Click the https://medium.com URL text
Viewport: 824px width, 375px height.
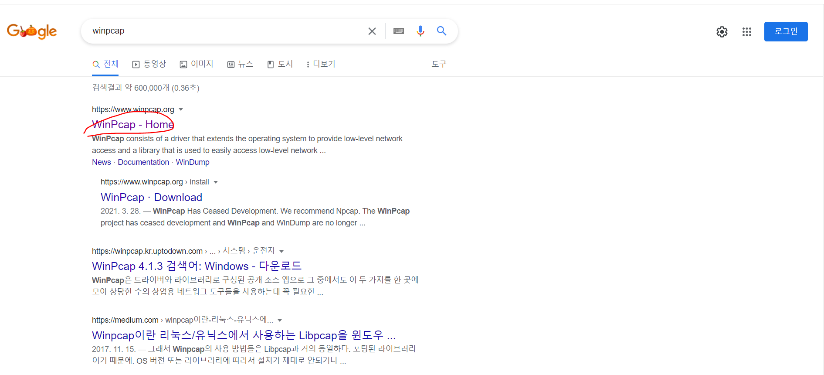tap(125, 320)
